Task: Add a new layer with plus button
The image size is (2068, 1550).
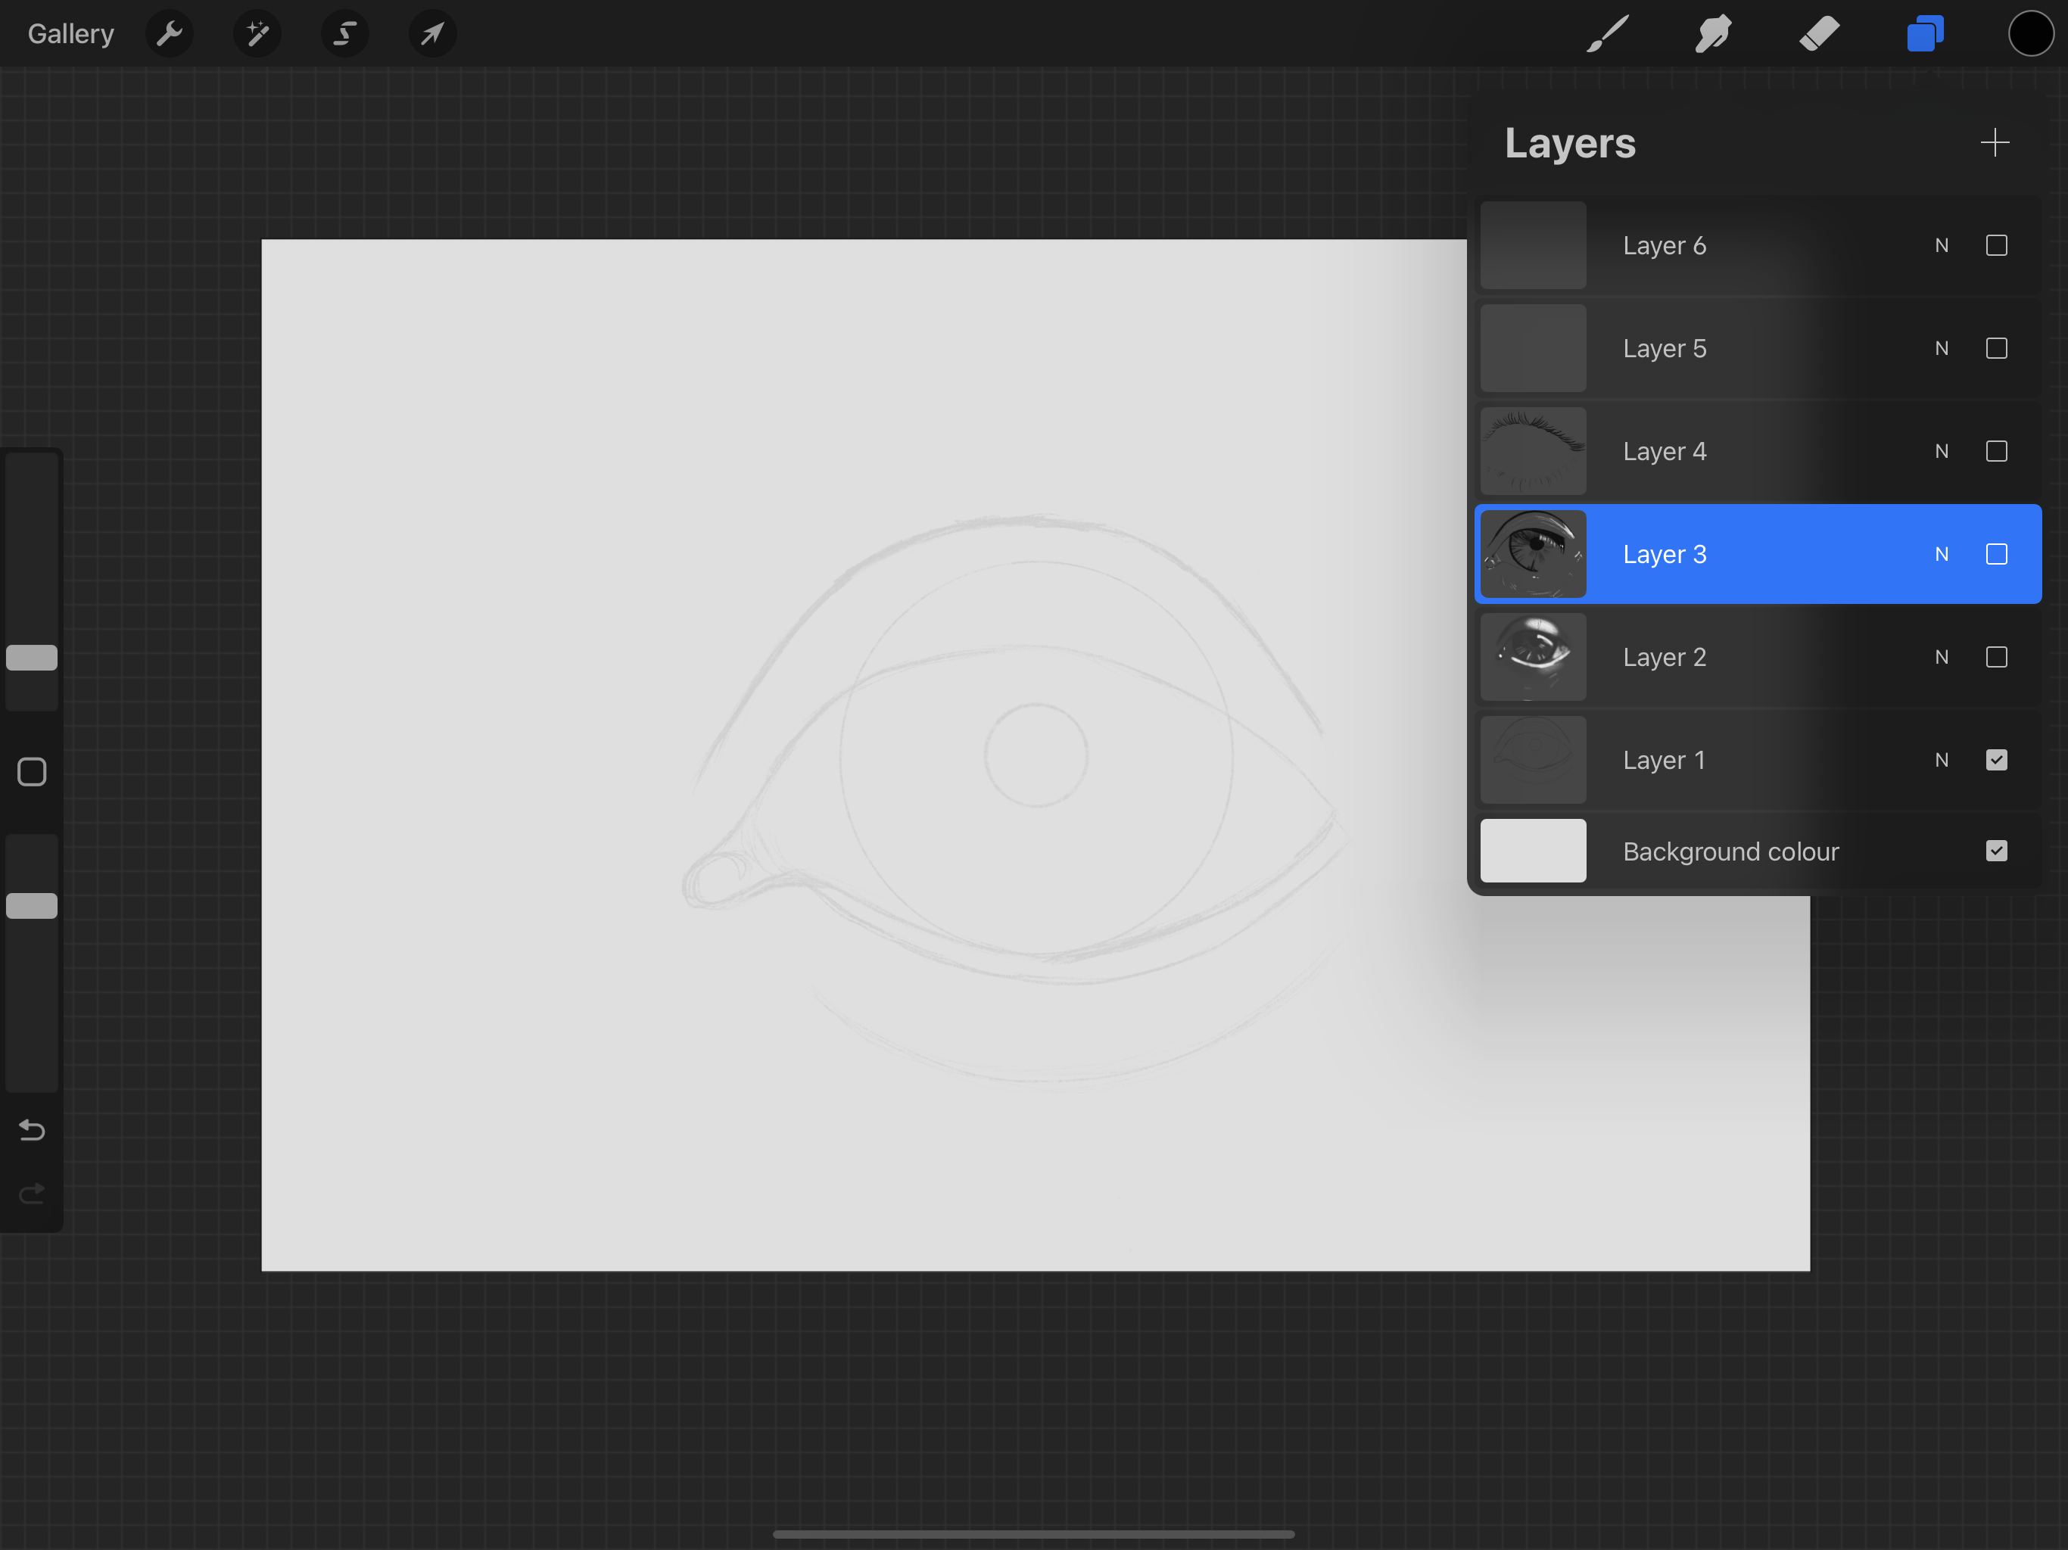Action: click(x=1994, y=143)
